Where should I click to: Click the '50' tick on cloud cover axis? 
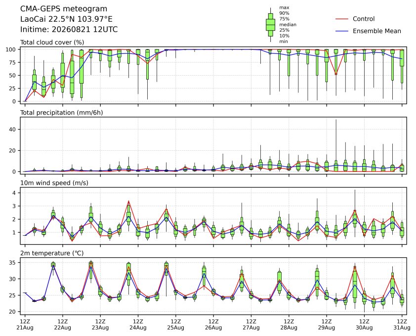pyautogui.click(x=13, y=76)
